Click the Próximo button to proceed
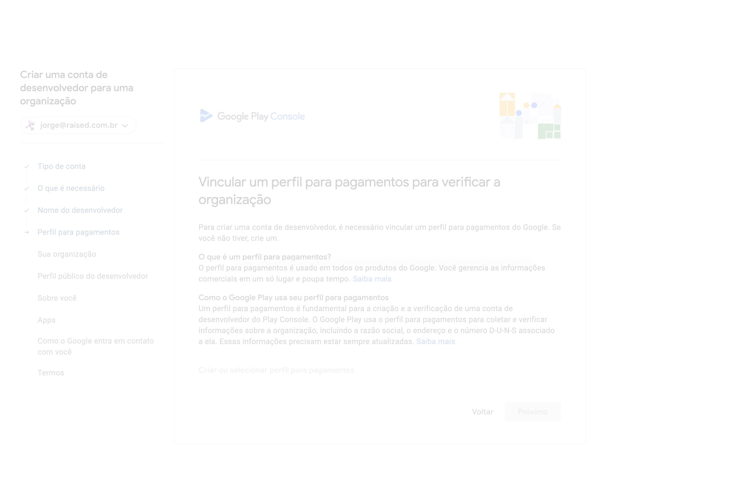752x480 pixels. tap(532, 412)
